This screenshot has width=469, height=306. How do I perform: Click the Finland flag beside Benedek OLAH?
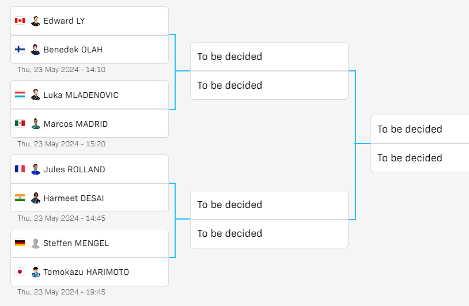(x=20, y=50)
